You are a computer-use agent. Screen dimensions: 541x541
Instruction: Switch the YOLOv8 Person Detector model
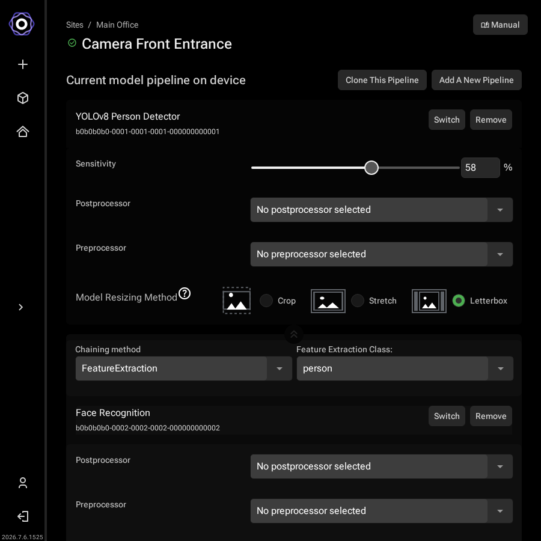[447, 120]
